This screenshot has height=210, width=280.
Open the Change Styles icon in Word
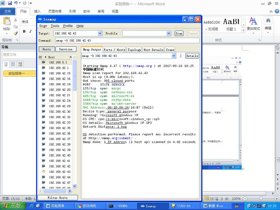(x=253, y=21)
